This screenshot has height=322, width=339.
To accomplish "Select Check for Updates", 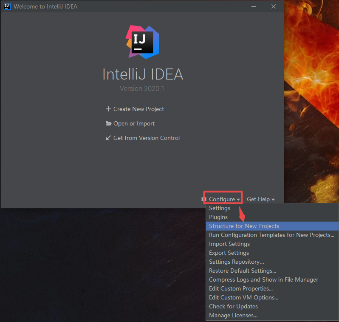I will [x=272, y=306].
